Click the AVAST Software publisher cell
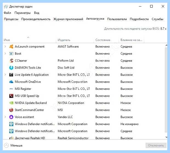This screenshot has width=170, height=153. pos(68,46)
